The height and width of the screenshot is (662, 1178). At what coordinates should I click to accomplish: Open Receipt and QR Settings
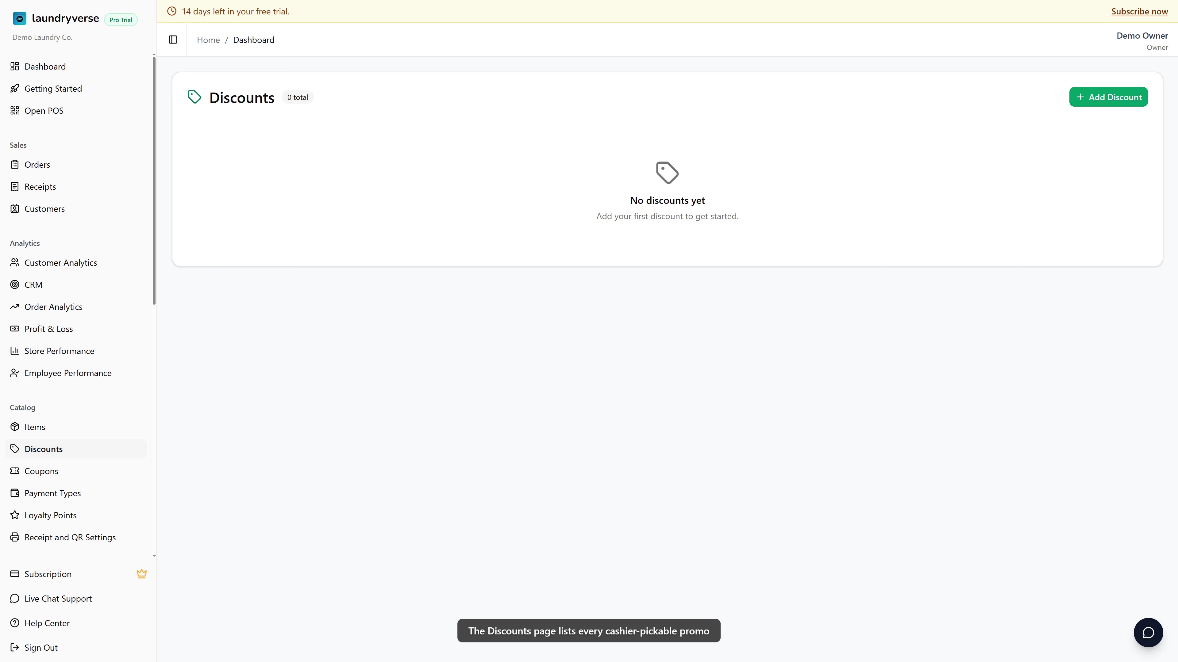[x=76, y=537]
